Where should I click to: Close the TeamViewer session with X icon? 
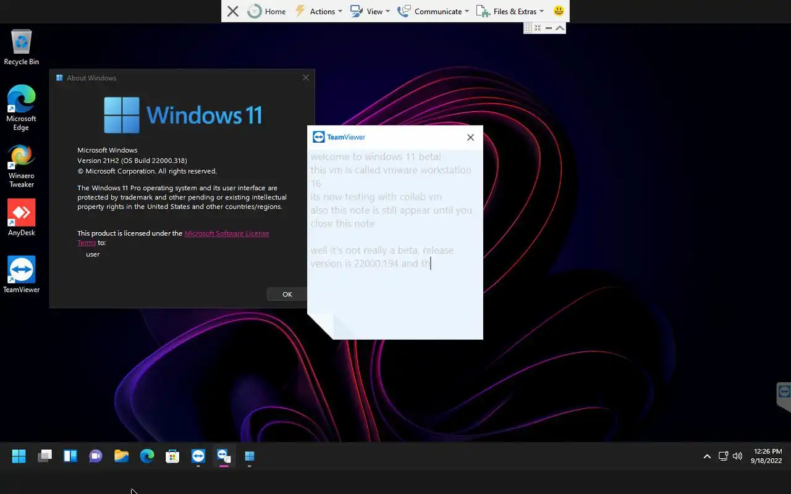click(x=232, y=11)
